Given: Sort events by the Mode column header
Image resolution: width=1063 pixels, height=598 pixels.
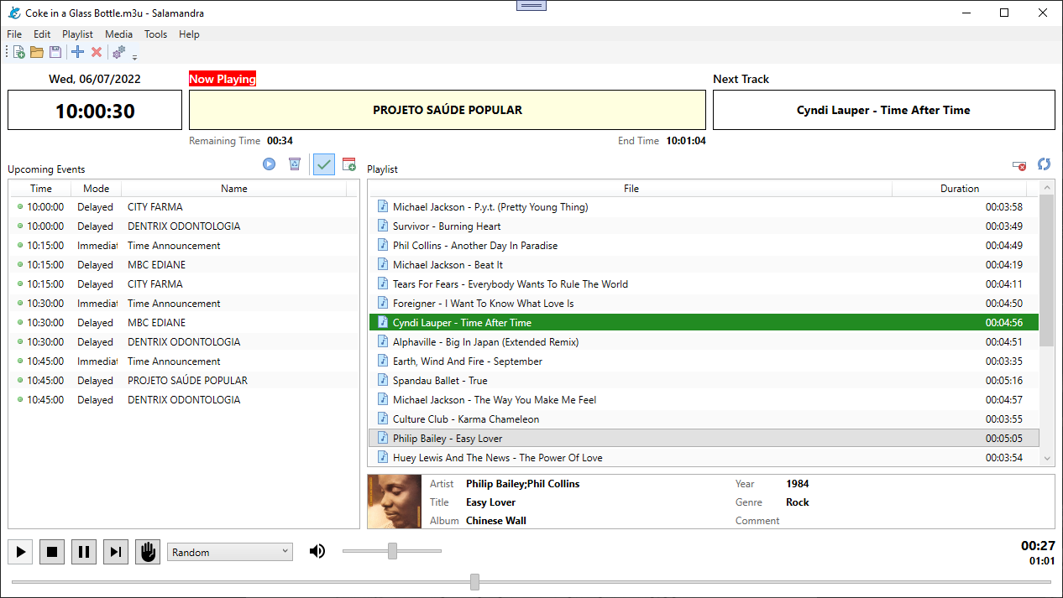Looking at the screenshot, I should [x=97, y=189].
